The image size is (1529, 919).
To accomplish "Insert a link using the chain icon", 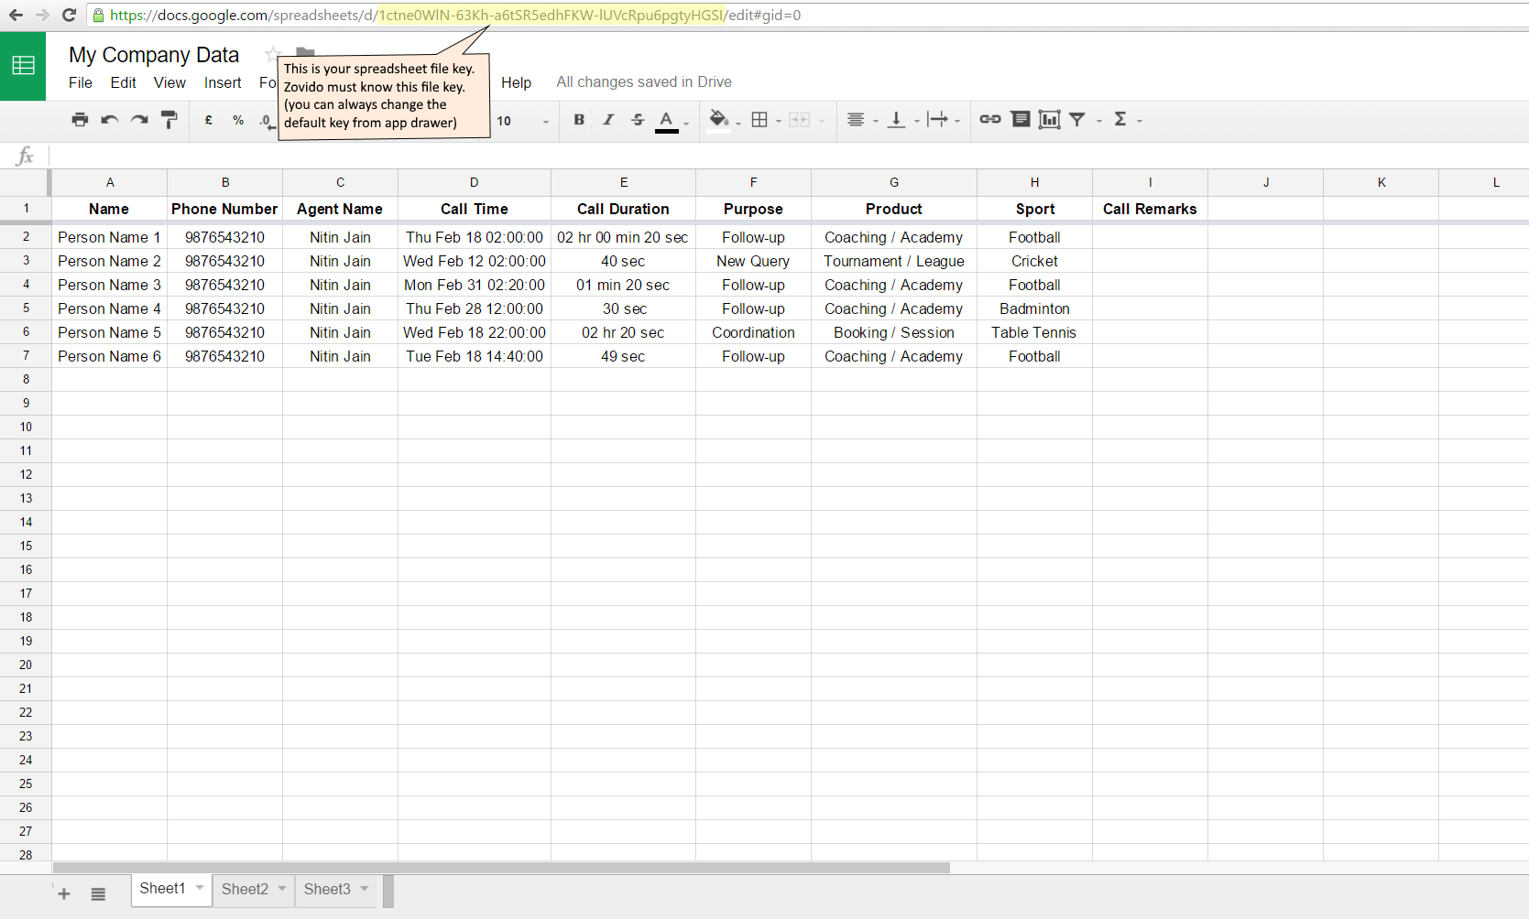I will [x=989, y=119].
